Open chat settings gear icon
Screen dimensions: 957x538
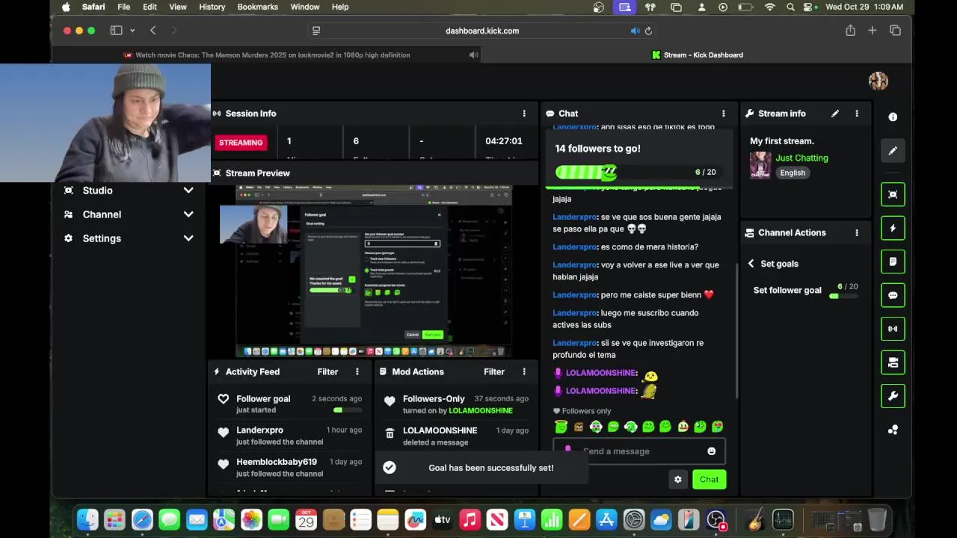pyautogui.click(x=678, y=480)
